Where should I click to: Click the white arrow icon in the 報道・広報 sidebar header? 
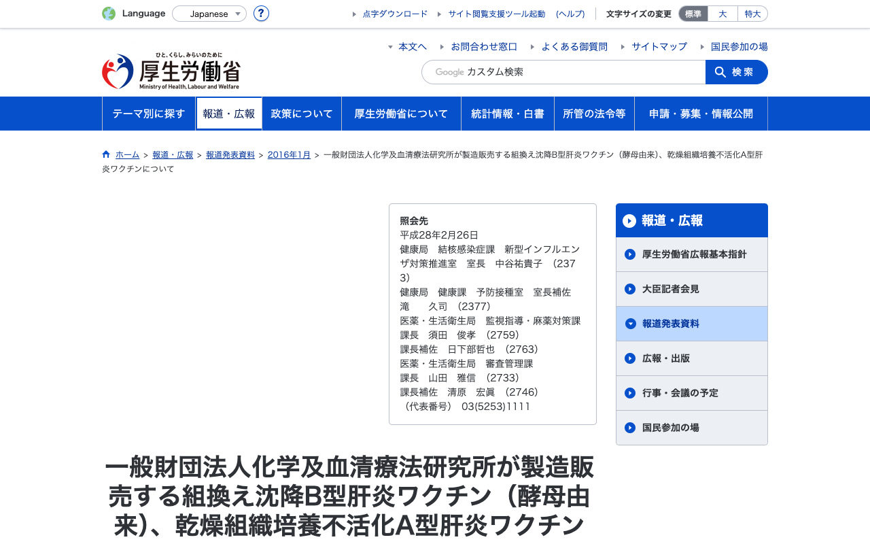coord(629,221)
